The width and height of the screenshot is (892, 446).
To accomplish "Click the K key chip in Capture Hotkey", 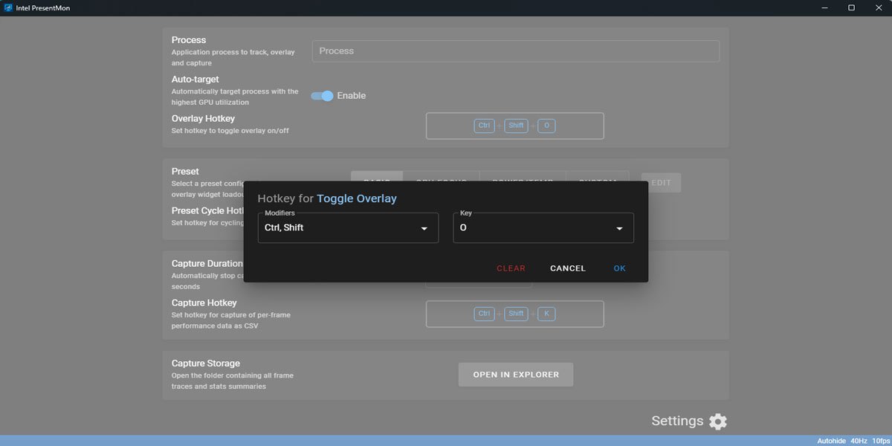I will pyautogui.click(x=546, y=314).
